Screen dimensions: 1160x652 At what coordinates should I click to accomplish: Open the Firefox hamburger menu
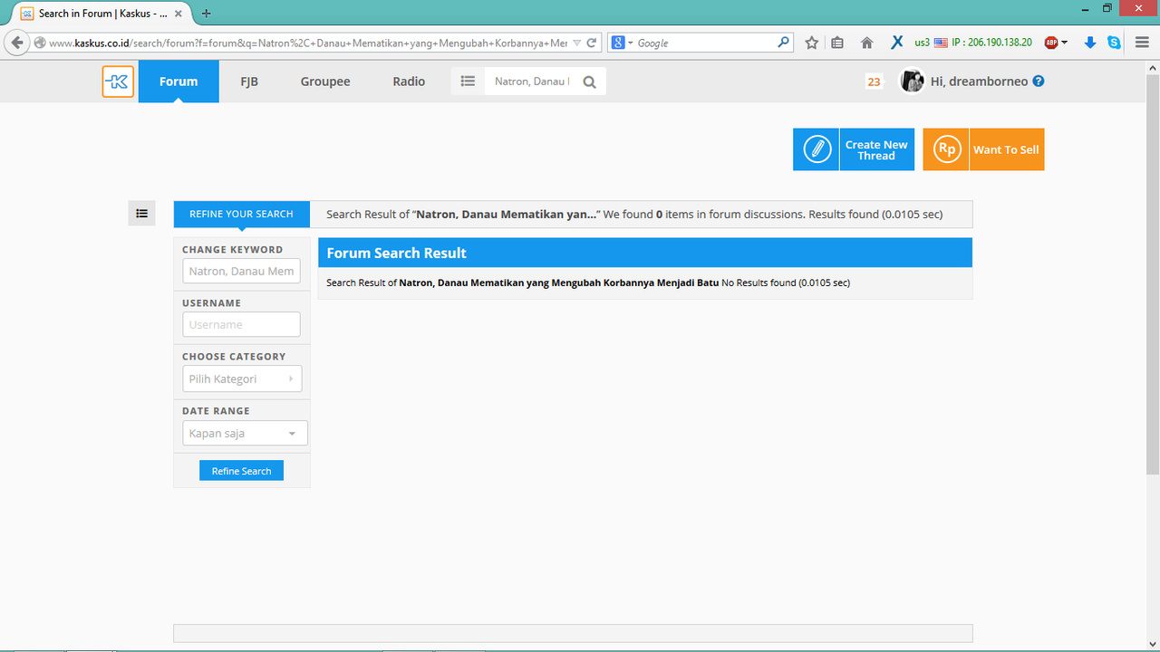(1142, 43)
